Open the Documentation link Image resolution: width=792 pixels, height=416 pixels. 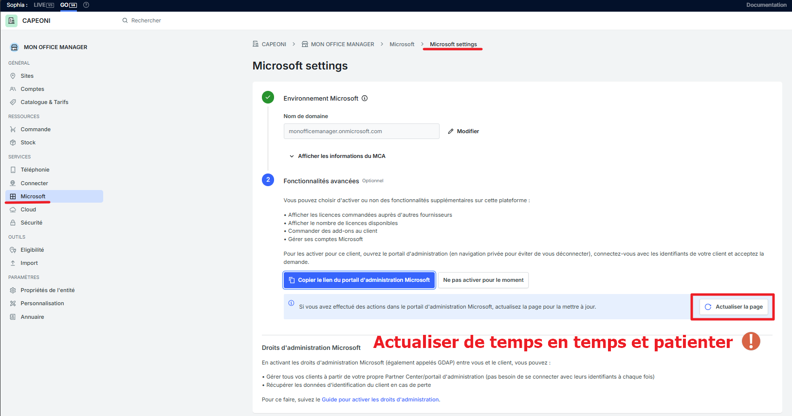(766, 5)
